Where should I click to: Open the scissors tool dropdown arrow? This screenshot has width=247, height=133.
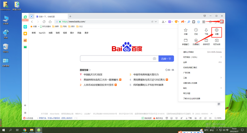166,22
